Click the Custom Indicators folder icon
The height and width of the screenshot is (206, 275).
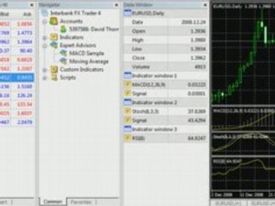coord(54,69)
